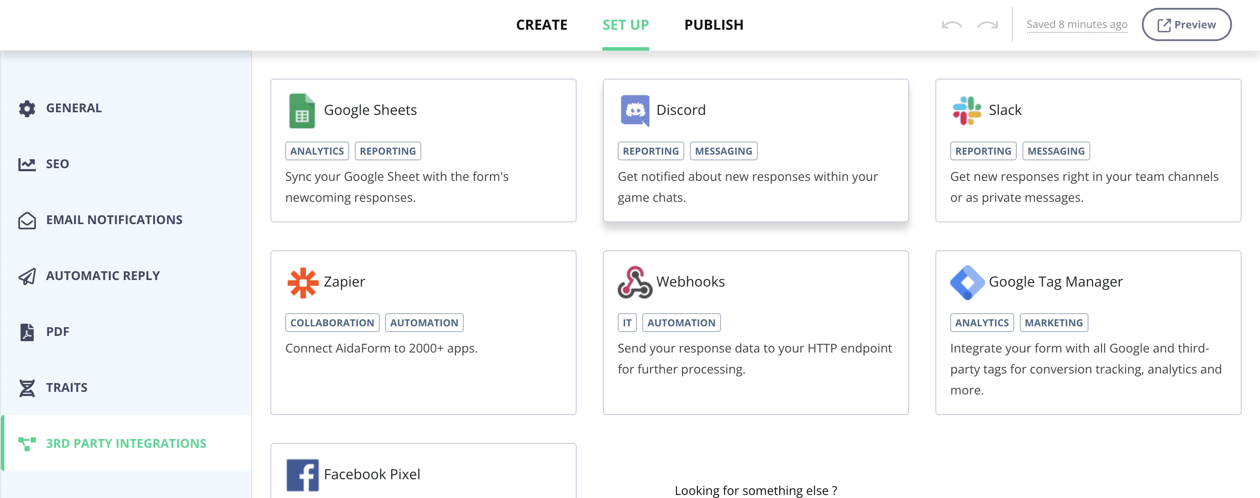The width and height of the screenshot is (1260, 498).
Task: Open EMAIL NOTIFICATIONS in the sidebar
Action: 126,220
